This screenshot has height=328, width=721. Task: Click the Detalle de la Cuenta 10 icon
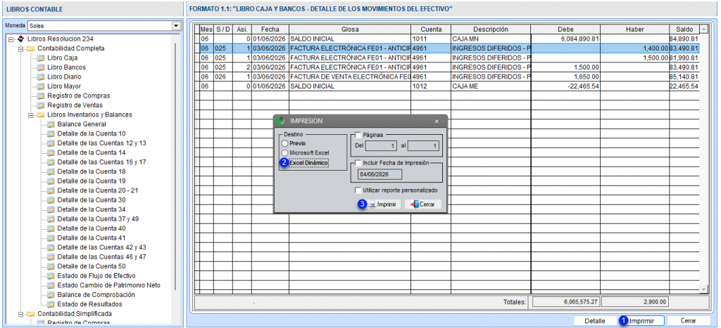(51, 133)
